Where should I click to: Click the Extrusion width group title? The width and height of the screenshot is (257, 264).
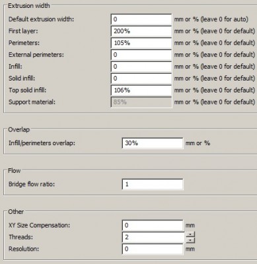click(29, 6)
